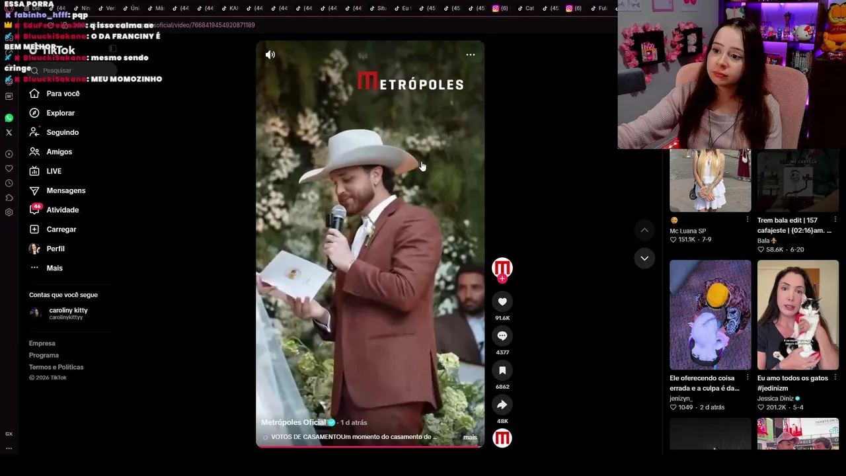The image size is (846, 476).
Task: Click the title 'Trem bala edit | 157 cafajeste'
Action: (x=794, y=225)
